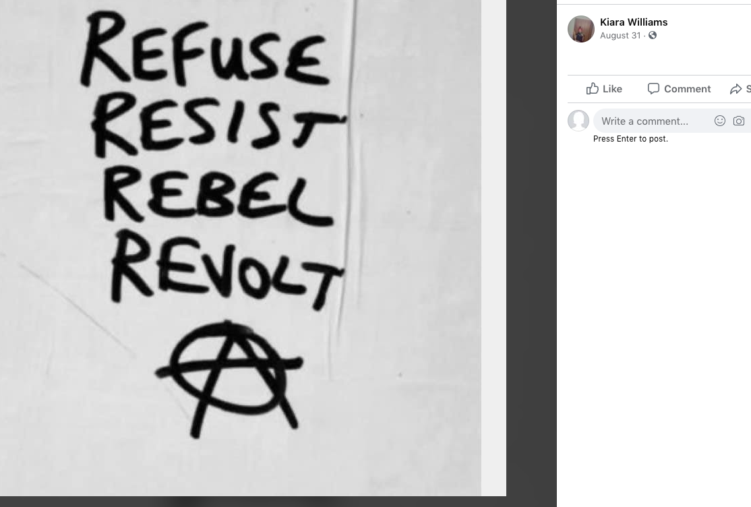Attach a photo using the camera icon
The width and height of the screenshot is (751, 507).
(739, 121)
